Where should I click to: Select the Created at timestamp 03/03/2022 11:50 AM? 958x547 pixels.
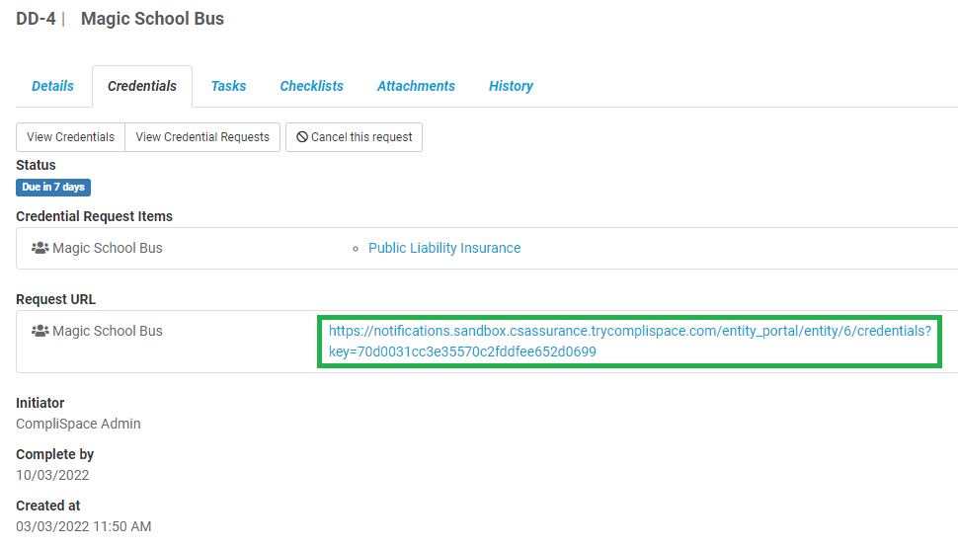[x=84, y=526]
